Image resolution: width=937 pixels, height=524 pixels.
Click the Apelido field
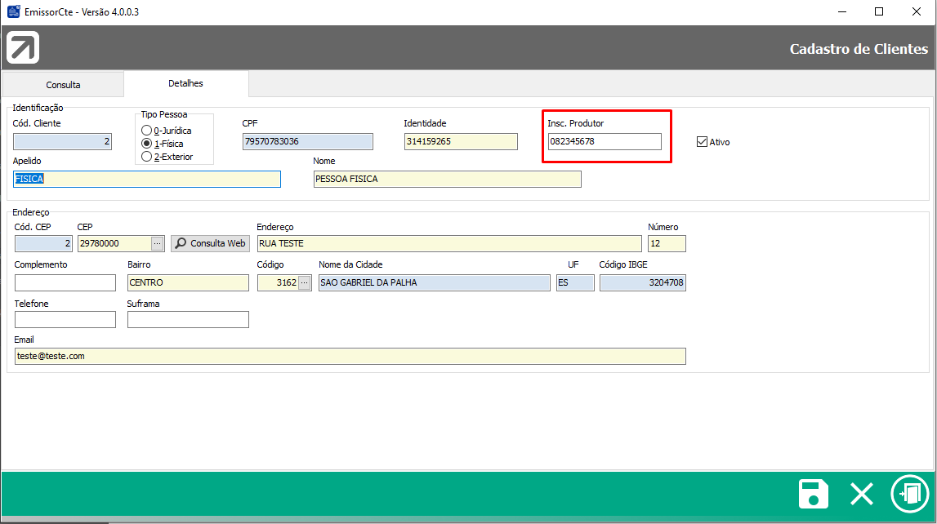[x=147, y=179]
